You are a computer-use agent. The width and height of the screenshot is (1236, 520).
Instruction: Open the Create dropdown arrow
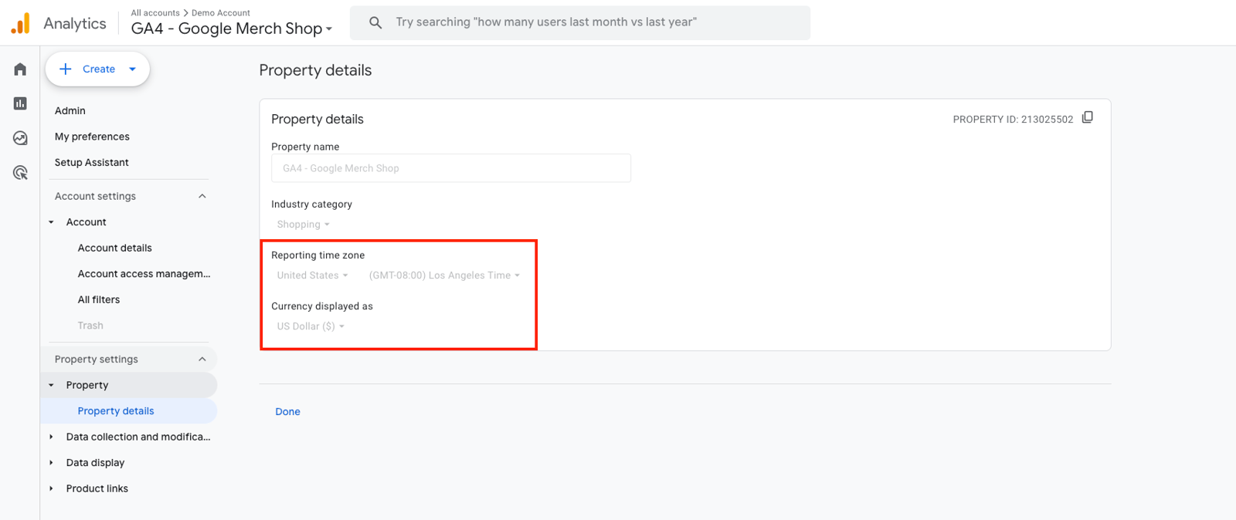point(133,69)
